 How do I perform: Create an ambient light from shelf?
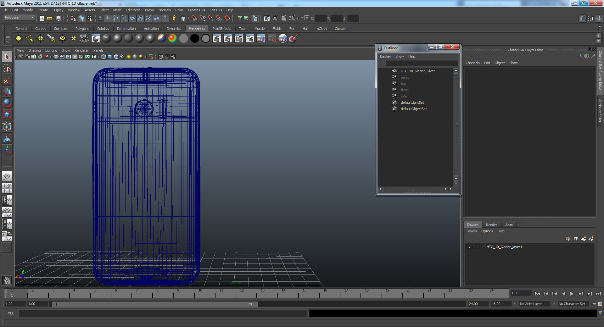[x=19, y=38]
